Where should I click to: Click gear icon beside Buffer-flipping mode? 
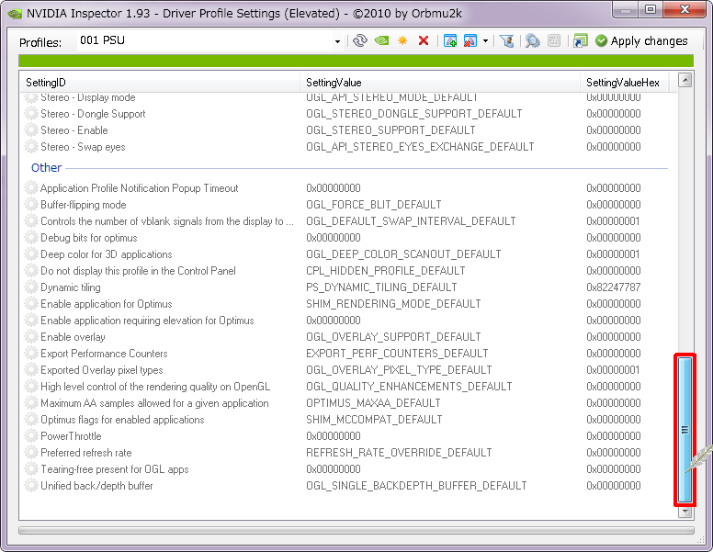click(x=31, y=205)
